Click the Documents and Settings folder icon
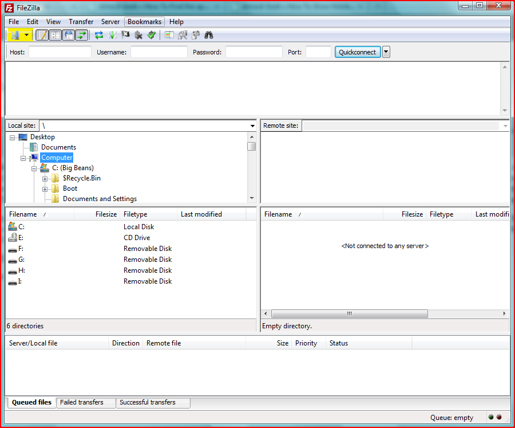 pyautogui.click(x=56, y=199)
